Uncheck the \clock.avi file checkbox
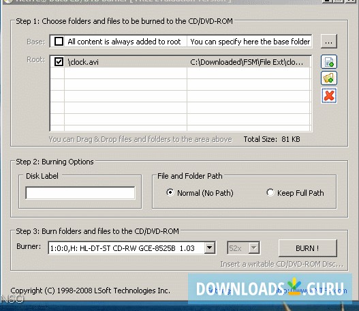 (x=59, y=61)
